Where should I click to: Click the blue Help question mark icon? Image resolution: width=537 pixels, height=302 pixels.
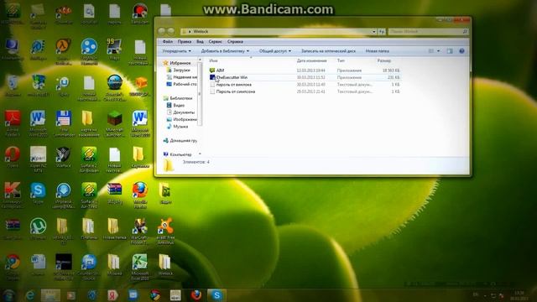click(461, 51)
